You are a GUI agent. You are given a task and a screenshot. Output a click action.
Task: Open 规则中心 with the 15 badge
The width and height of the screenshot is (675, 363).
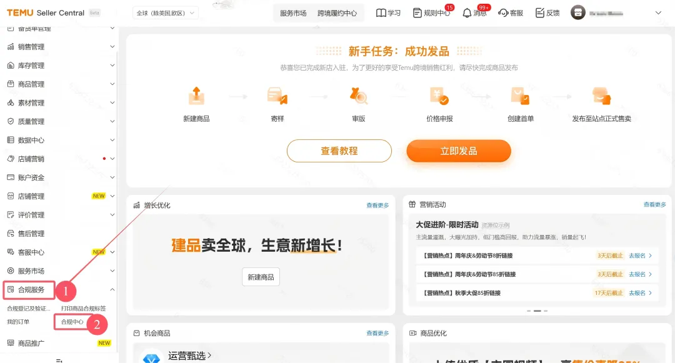click(431, 13)
